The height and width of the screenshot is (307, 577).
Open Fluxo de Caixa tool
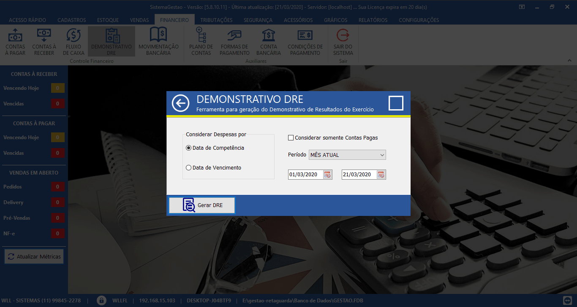pyautogui.click(x=73, y=42)
